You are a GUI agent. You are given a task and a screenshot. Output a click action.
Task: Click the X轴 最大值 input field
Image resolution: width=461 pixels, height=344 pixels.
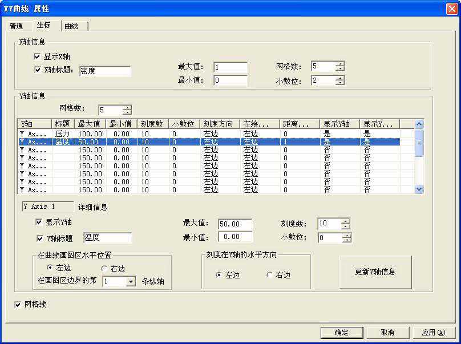[230, 67]
